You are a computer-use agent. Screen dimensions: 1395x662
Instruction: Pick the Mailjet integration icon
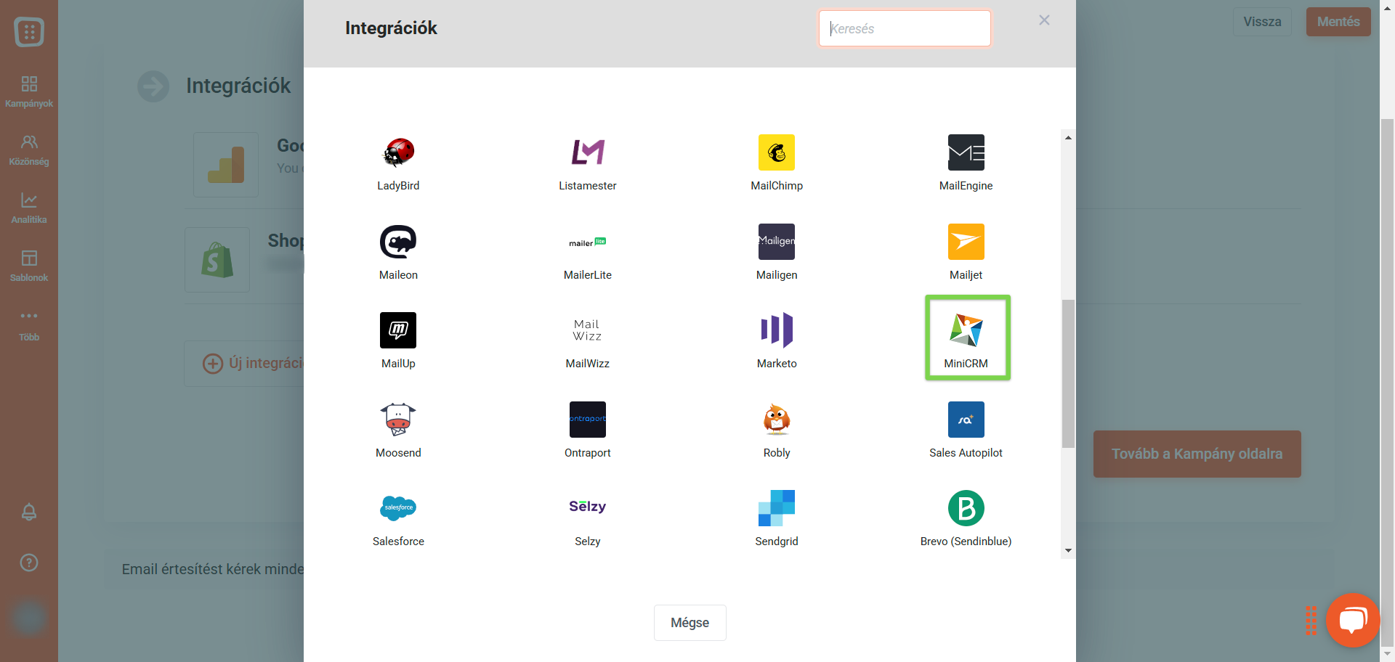tap(966, 242)
